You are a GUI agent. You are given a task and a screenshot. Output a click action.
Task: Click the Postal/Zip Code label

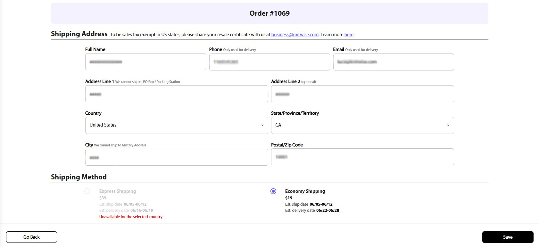pos(287,145)
